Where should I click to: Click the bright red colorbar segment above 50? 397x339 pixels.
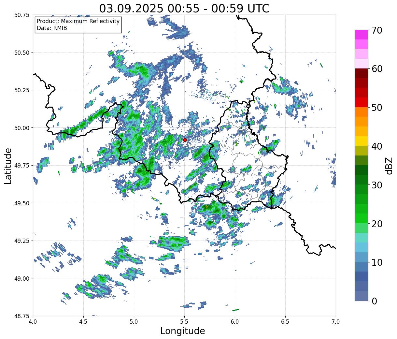pyautogui.click(x=362, y=102)
